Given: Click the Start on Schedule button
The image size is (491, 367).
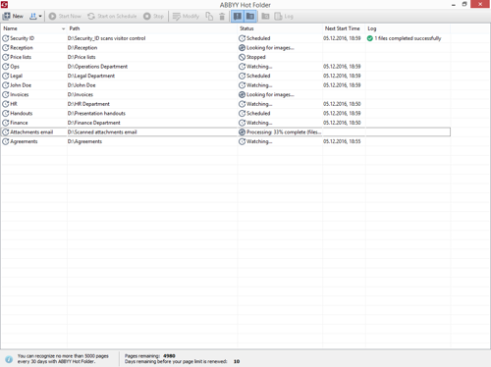Looking at the screenshot, I should [112, 16].
